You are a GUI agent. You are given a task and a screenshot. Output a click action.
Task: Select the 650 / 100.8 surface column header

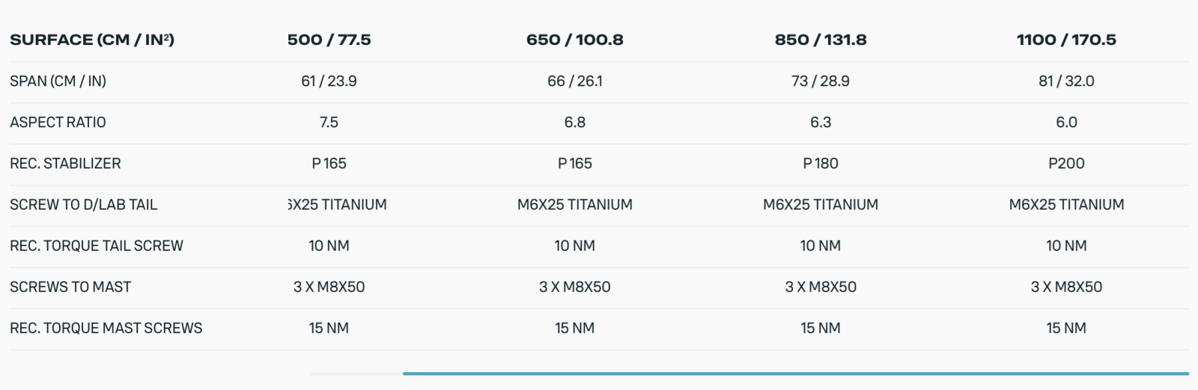tap(574, 40)
